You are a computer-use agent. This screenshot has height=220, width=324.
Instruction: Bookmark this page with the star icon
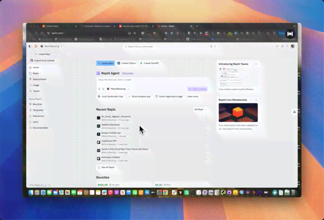tap(135, 33)
